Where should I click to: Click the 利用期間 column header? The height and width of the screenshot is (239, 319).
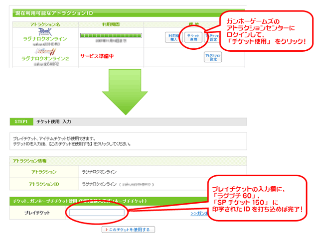tap(111, 24)
